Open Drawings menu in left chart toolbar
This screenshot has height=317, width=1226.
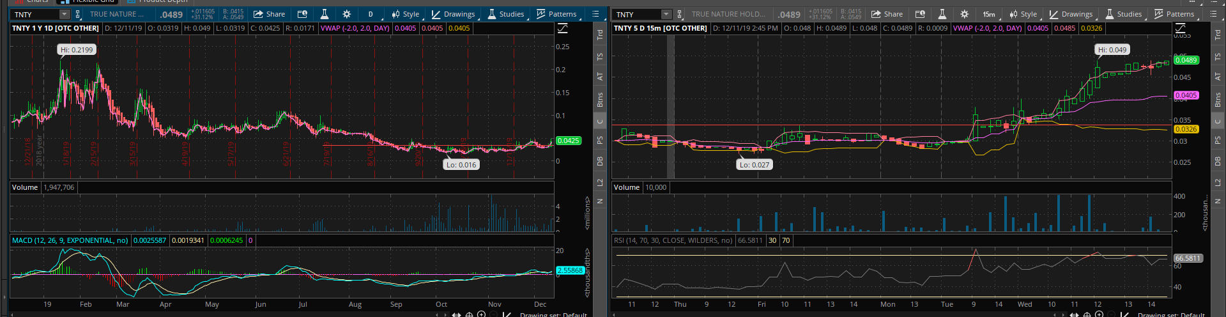[453, 14]
